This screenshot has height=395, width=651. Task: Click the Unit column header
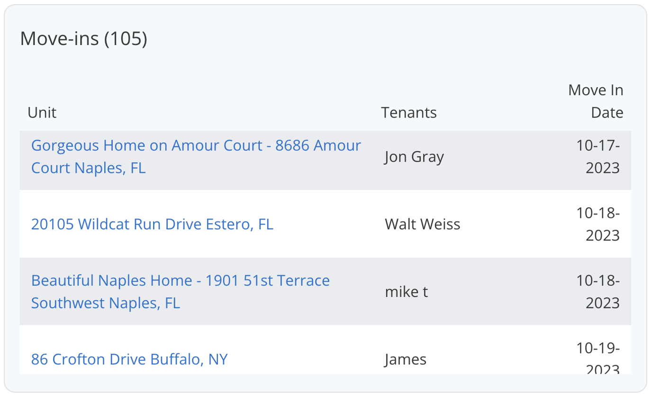point(42,113)
